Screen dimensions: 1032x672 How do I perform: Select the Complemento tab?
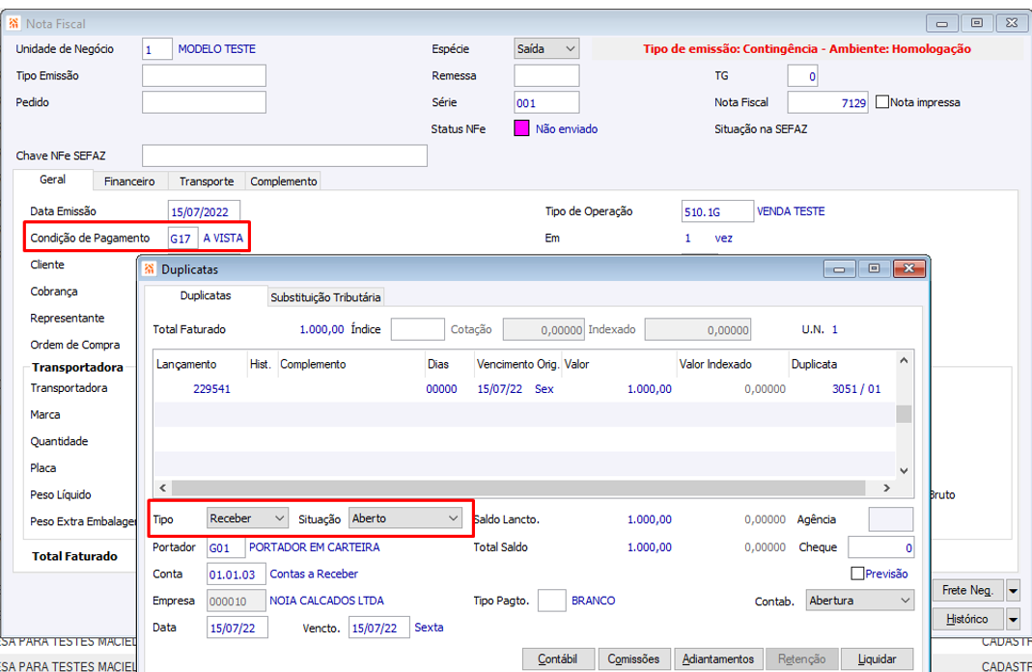(284, 181)
